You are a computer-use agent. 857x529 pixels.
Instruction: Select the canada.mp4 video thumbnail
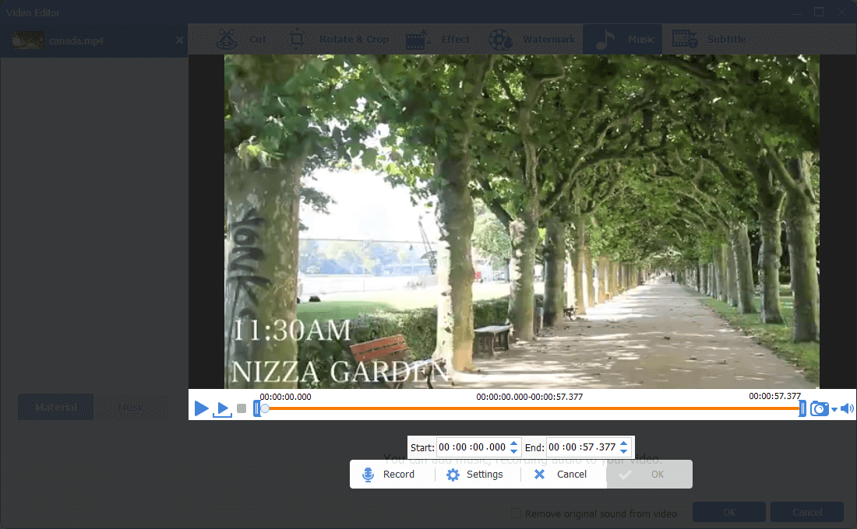pos(28,40)
